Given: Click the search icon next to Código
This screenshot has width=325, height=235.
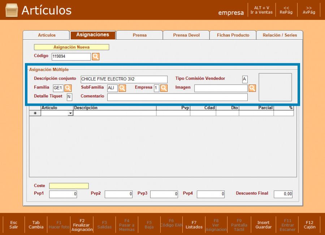Looking at the screenshot, I should coord(96,57).
